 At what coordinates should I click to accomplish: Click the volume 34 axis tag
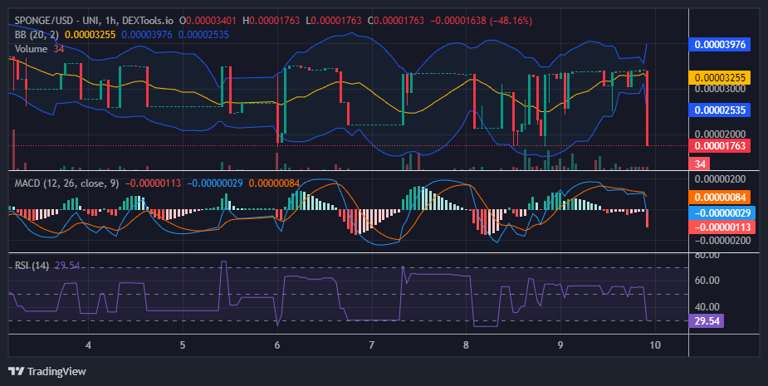700,164
